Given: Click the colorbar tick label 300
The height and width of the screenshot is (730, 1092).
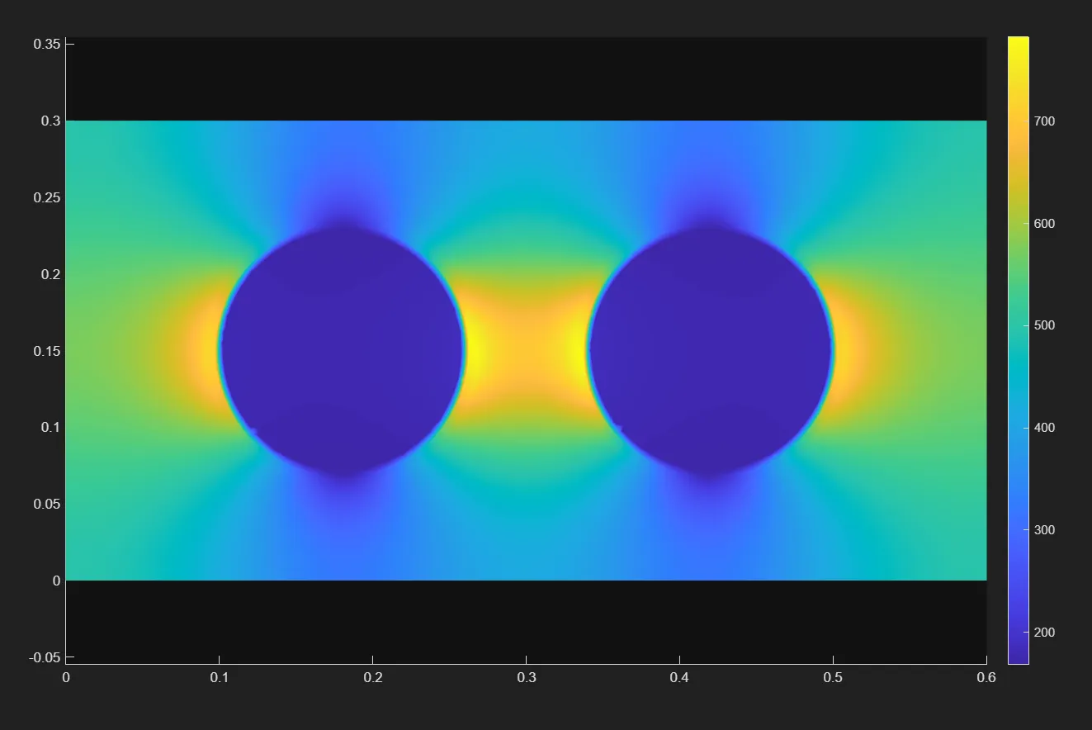Looking at the screenshot, I should [x=1044, y=530].
